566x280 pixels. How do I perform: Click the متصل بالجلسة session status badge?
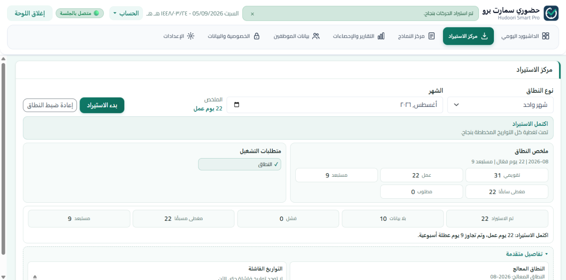click(x=80, y=13)
